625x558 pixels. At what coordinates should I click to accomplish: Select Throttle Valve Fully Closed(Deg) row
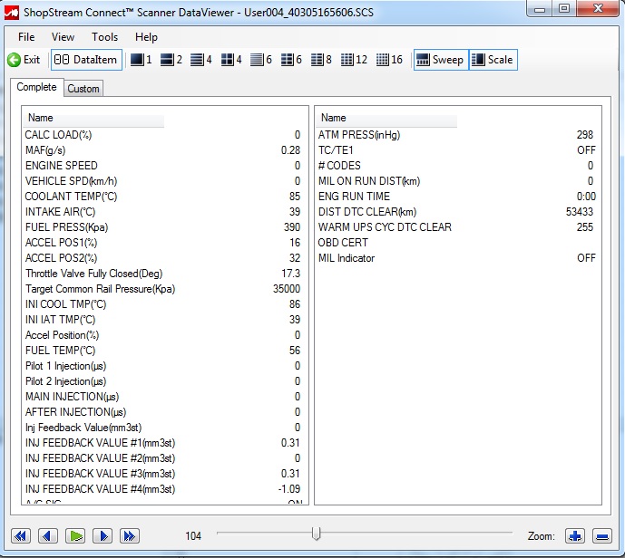coord(164,274)
